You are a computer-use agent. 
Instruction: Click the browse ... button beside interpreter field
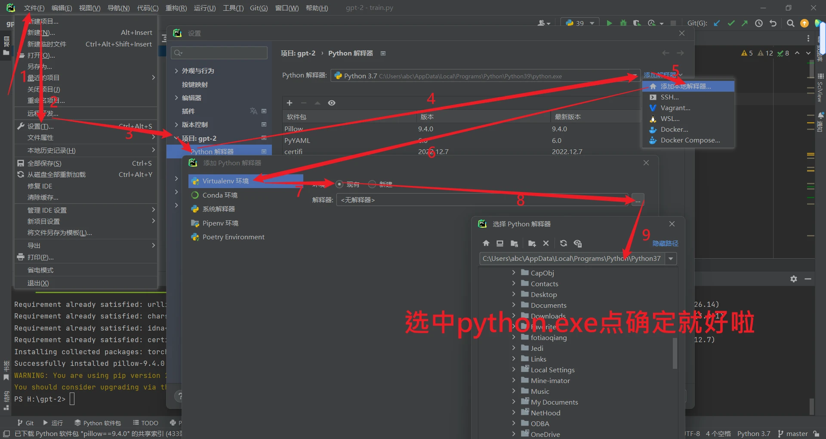638,200
